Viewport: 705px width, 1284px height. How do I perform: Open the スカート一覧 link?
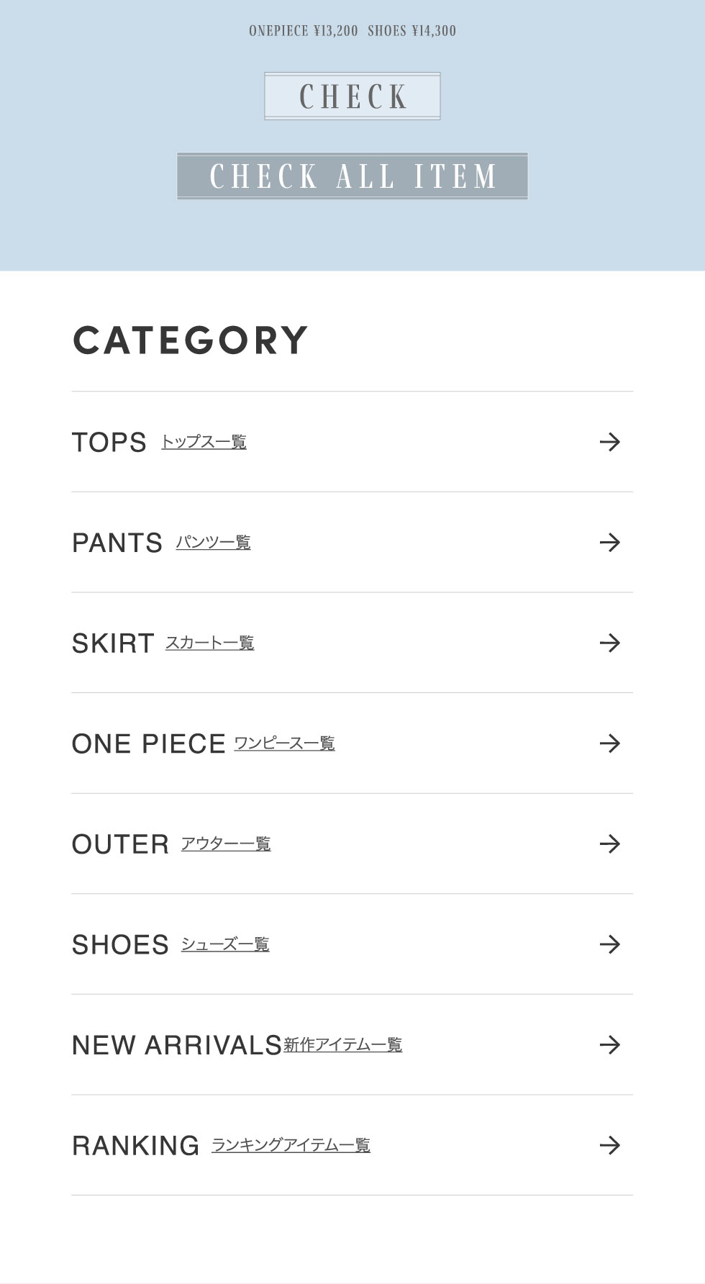tap(209, 643)
